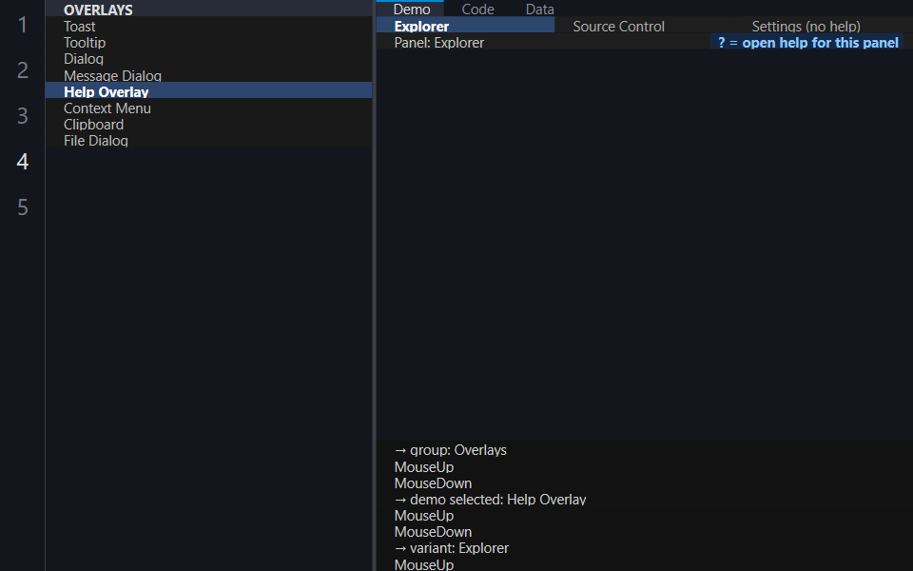
Task: Click the OVERLAYS group header
Action: pyautogui.click(x=208, y=10)
